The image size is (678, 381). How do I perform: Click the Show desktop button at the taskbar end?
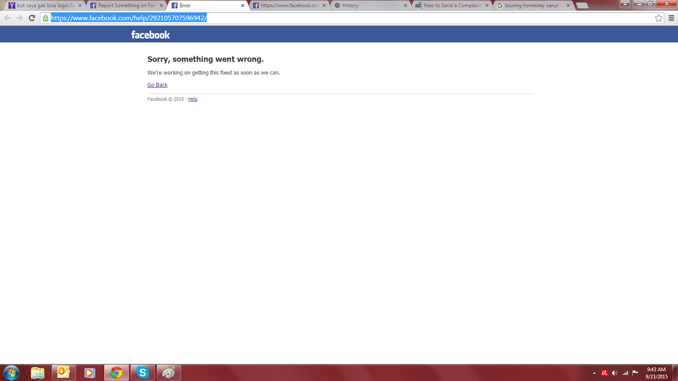point(674,373)
